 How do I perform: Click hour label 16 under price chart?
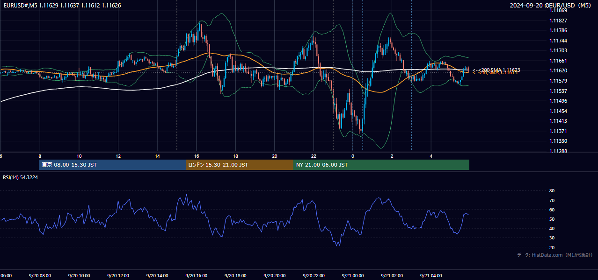(x=197, y=156)
